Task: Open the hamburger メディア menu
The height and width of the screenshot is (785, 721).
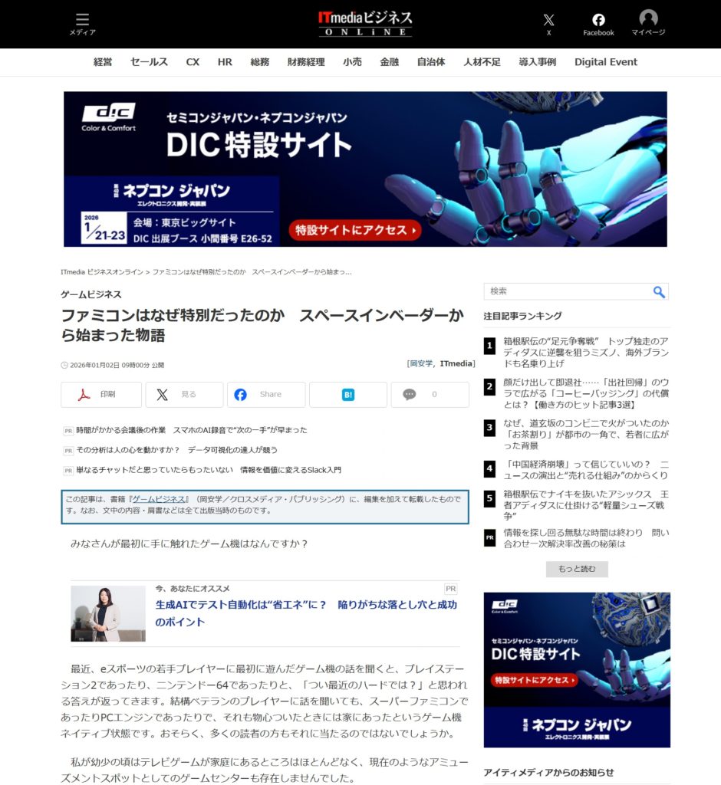Action: (82, 24)
